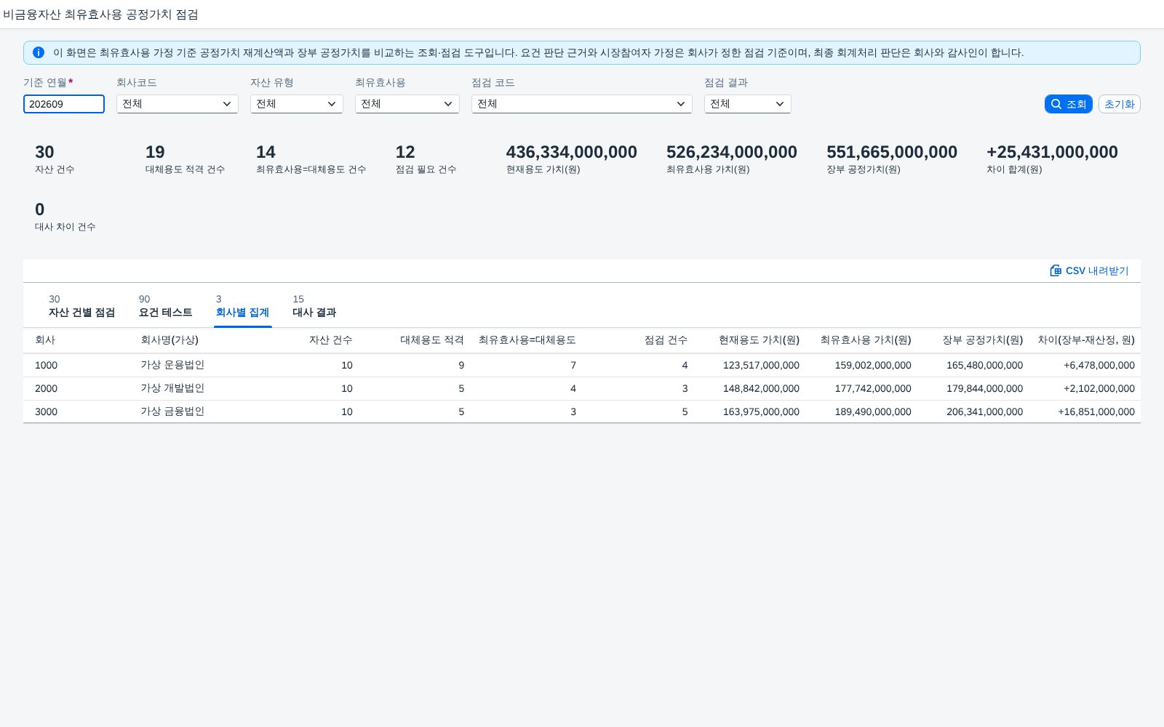Click the 조회 search button
The height and width of the screenshot is (727, 1164).
[x=1068, y=104]
